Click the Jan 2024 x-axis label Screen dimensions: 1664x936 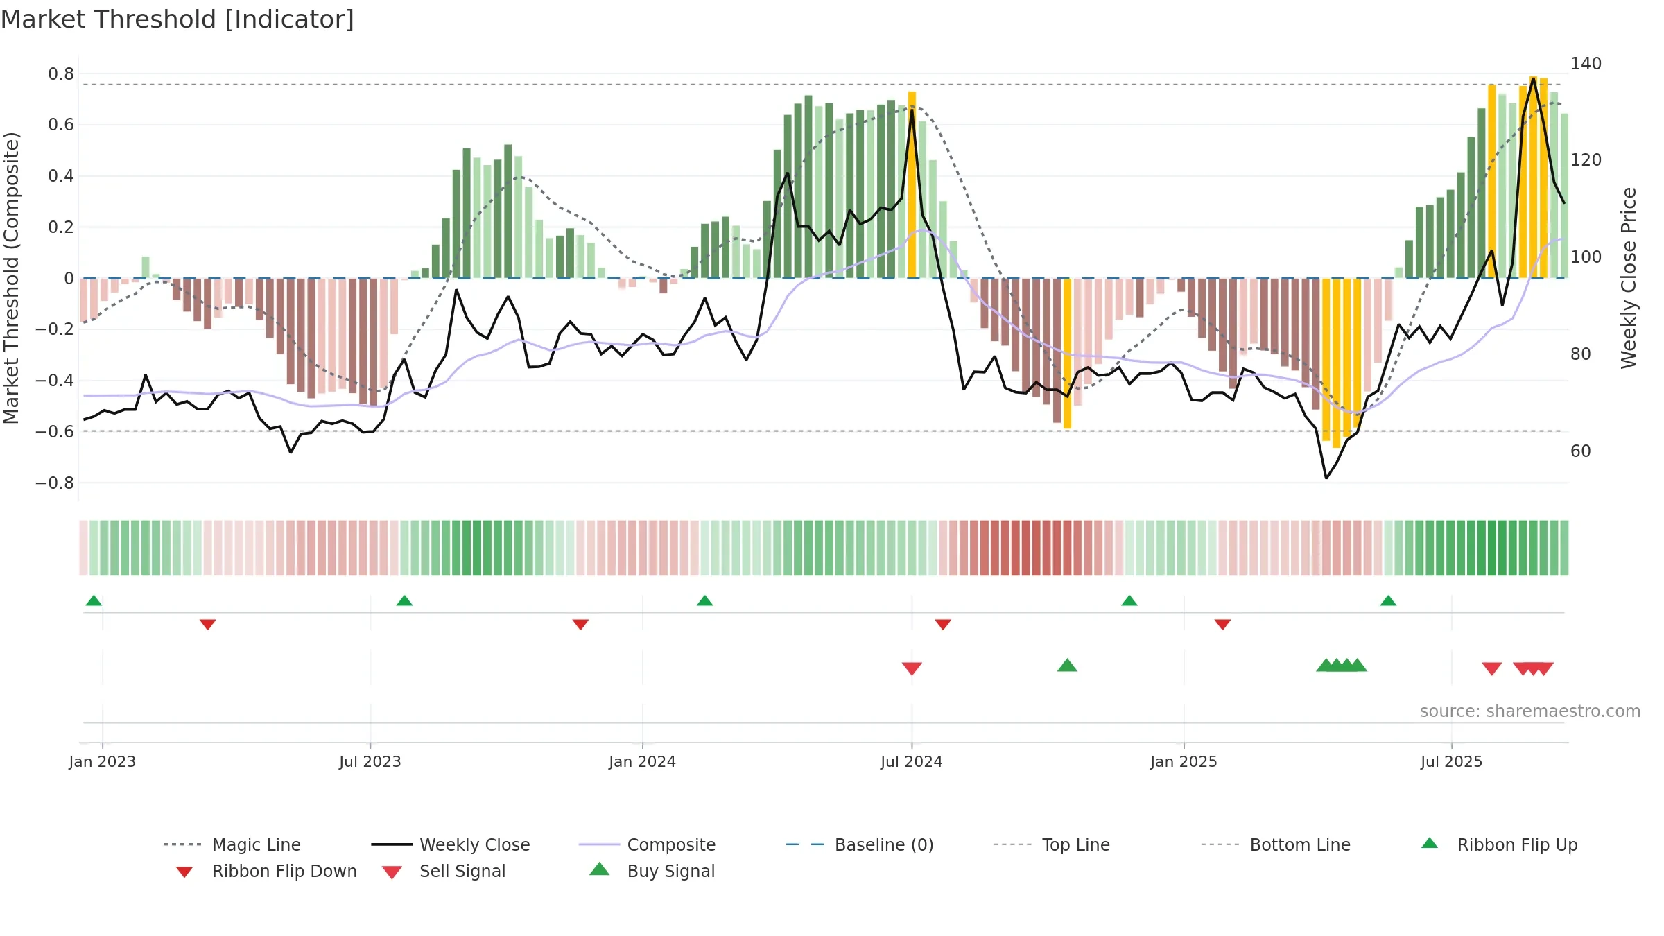coord(642,761)
